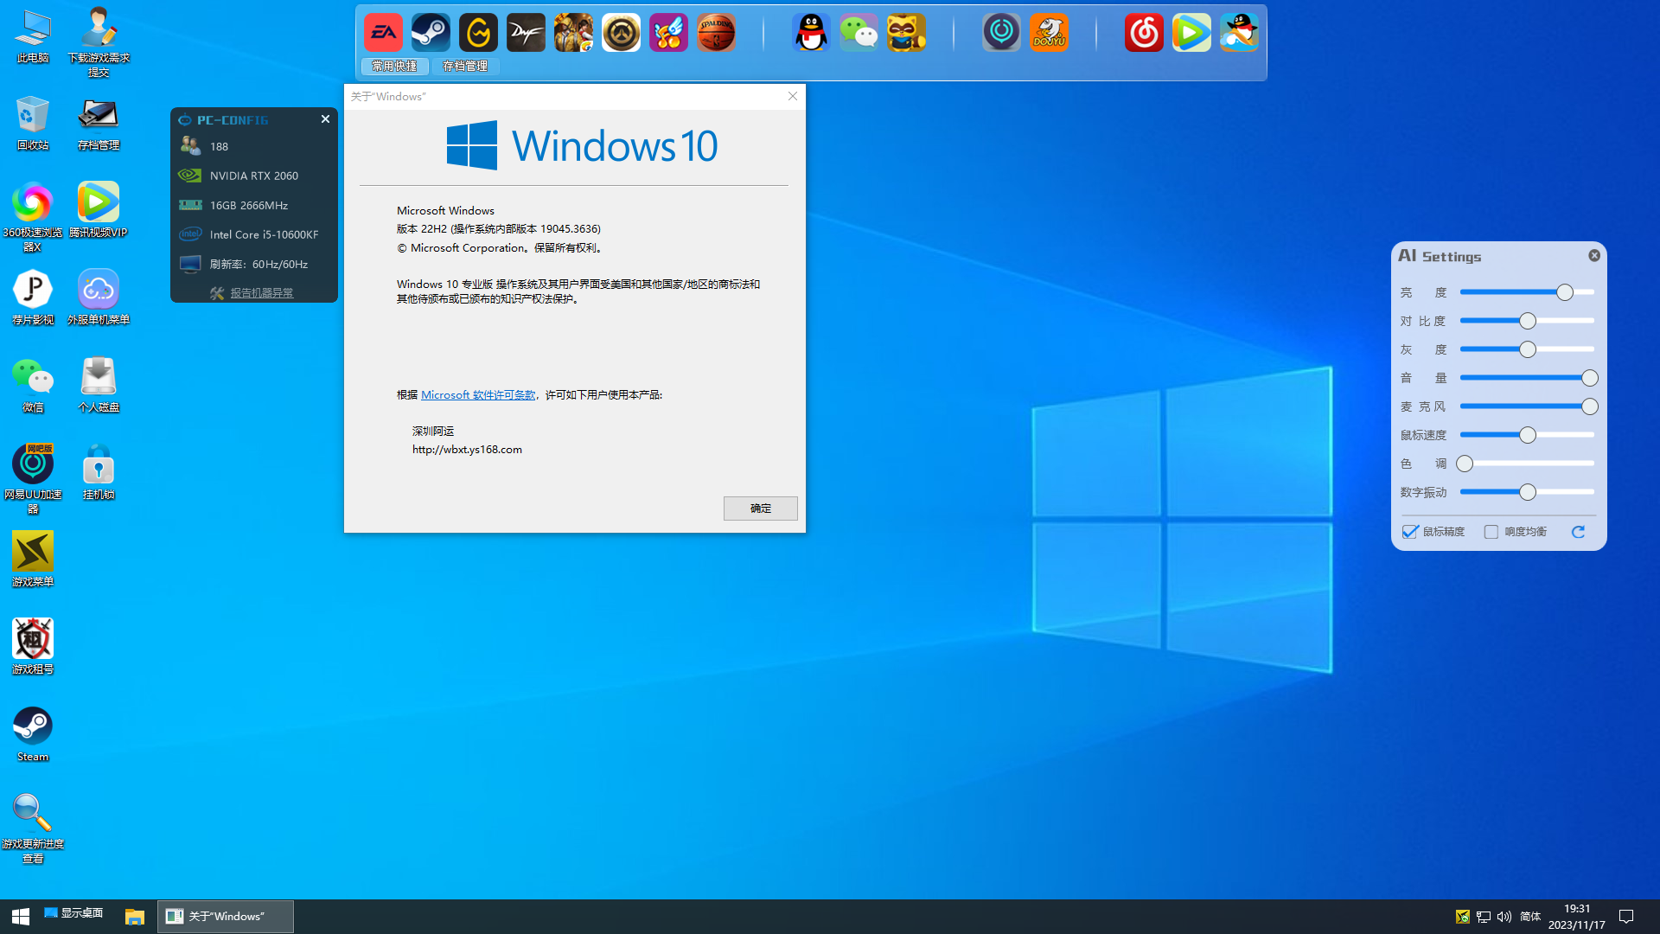Open Microsoft 软件许可条款 link

478,394
